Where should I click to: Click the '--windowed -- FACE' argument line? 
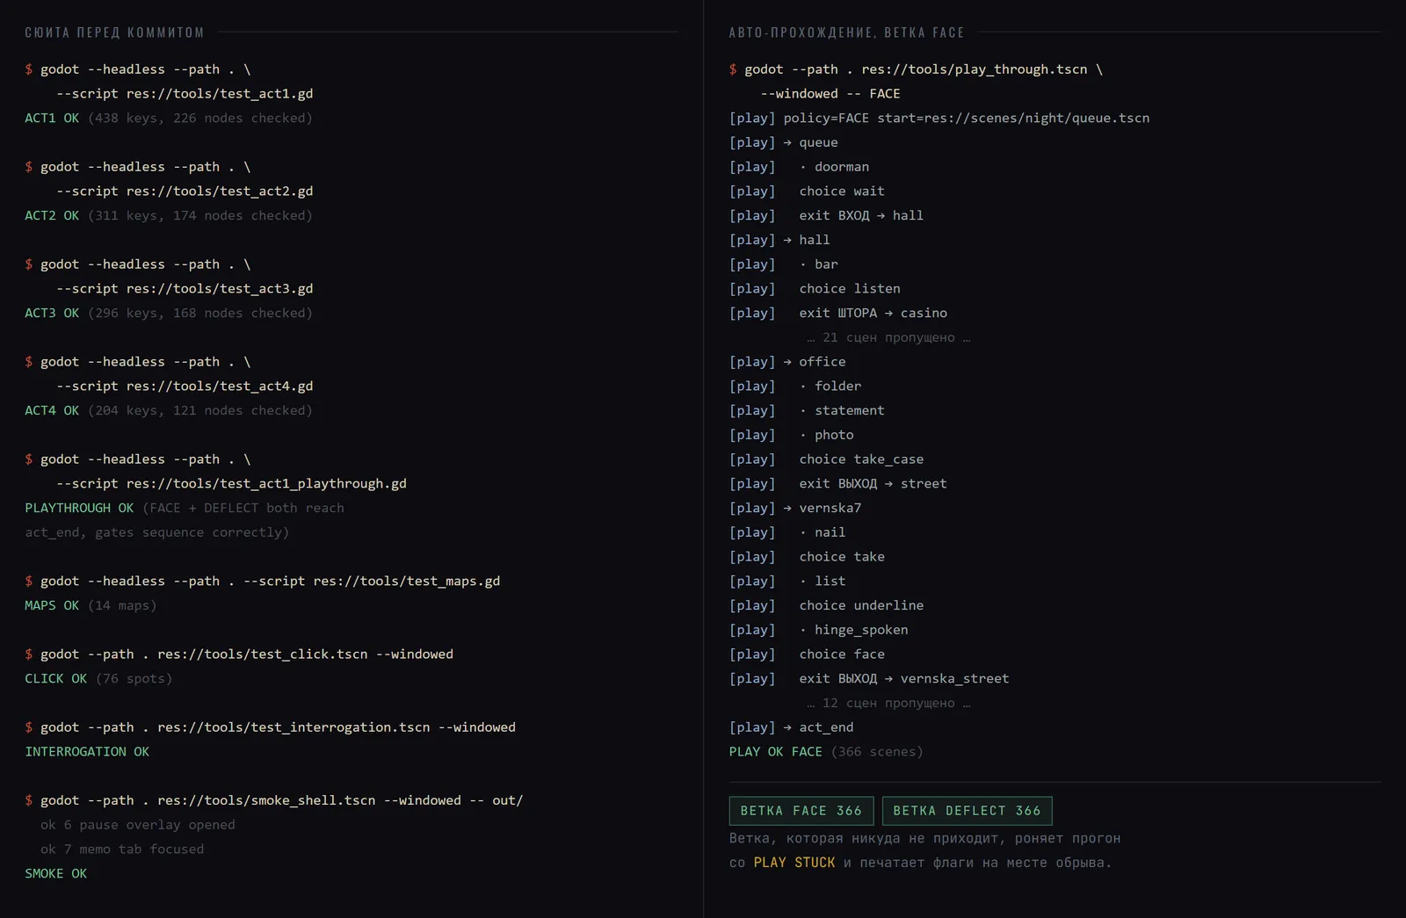pos(830,93)
